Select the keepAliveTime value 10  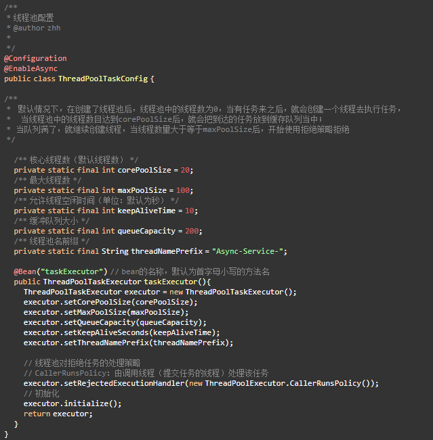[190, 211]
